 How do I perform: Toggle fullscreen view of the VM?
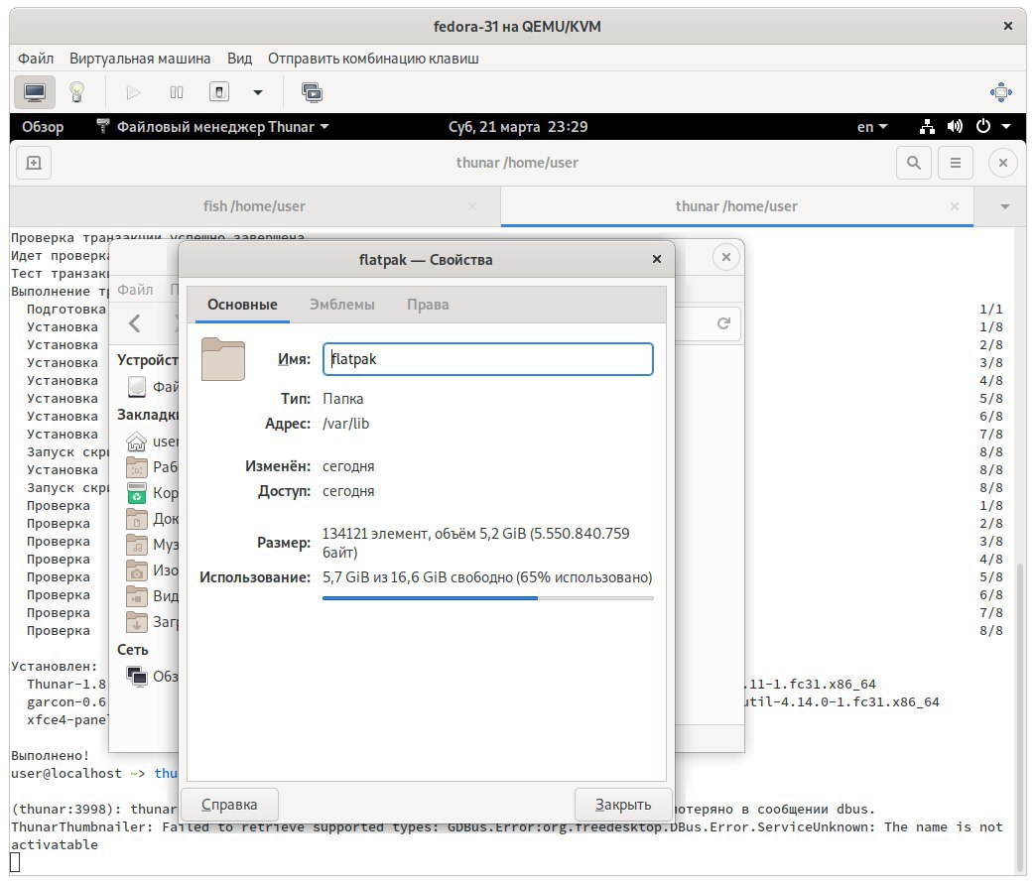pyautogui.click(x=1001, y=92)
